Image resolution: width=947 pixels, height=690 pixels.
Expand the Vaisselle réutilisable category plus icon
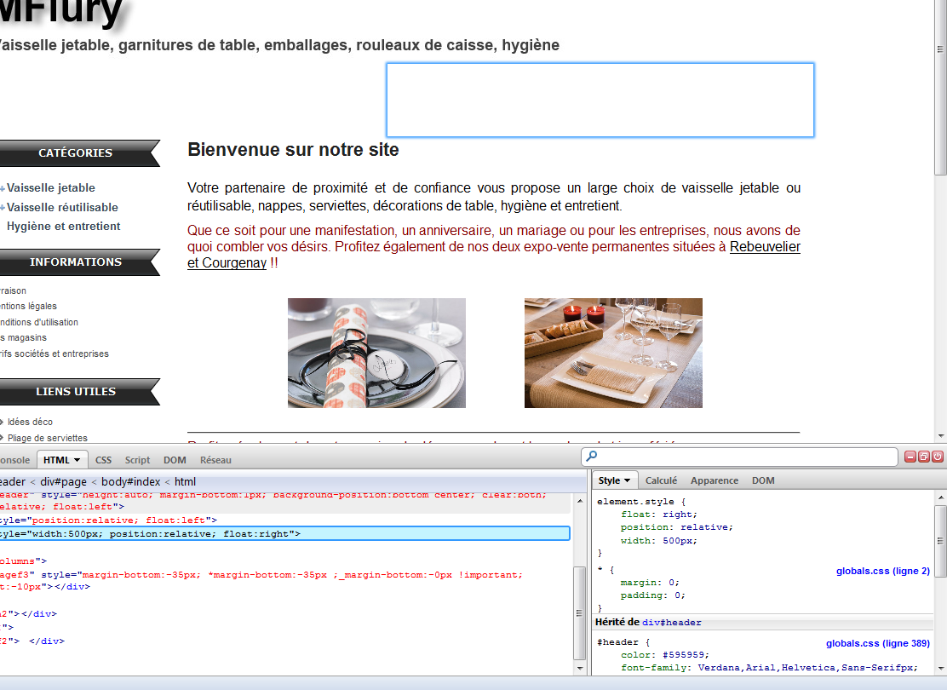tap(3, 208)
